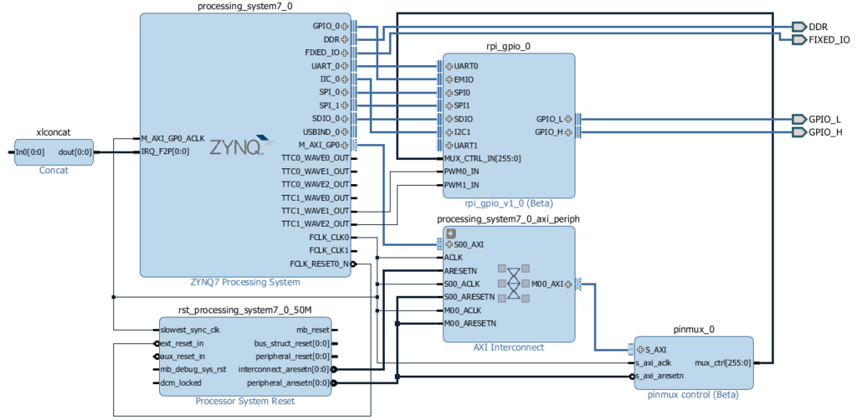
Task: Select the processing_system7_0_axi_periph instance name
Action: point(508,218)
